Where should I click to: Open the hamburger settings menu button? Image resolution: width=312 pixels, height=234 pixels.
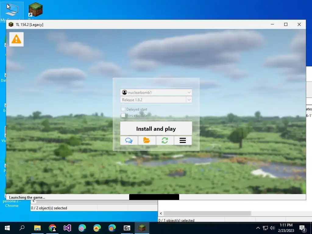coord(183,140)
